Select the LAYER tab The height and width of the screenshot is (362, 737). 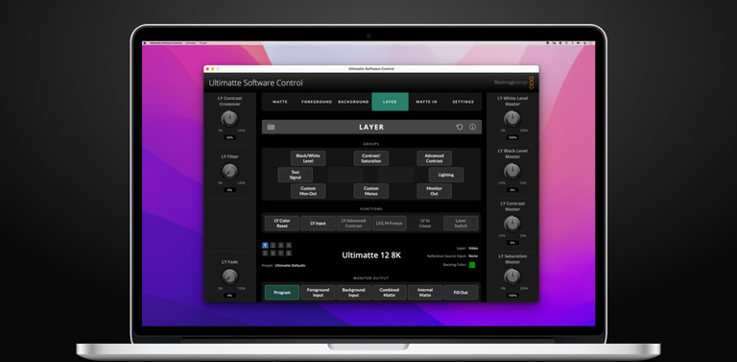[x=391, y=102]
